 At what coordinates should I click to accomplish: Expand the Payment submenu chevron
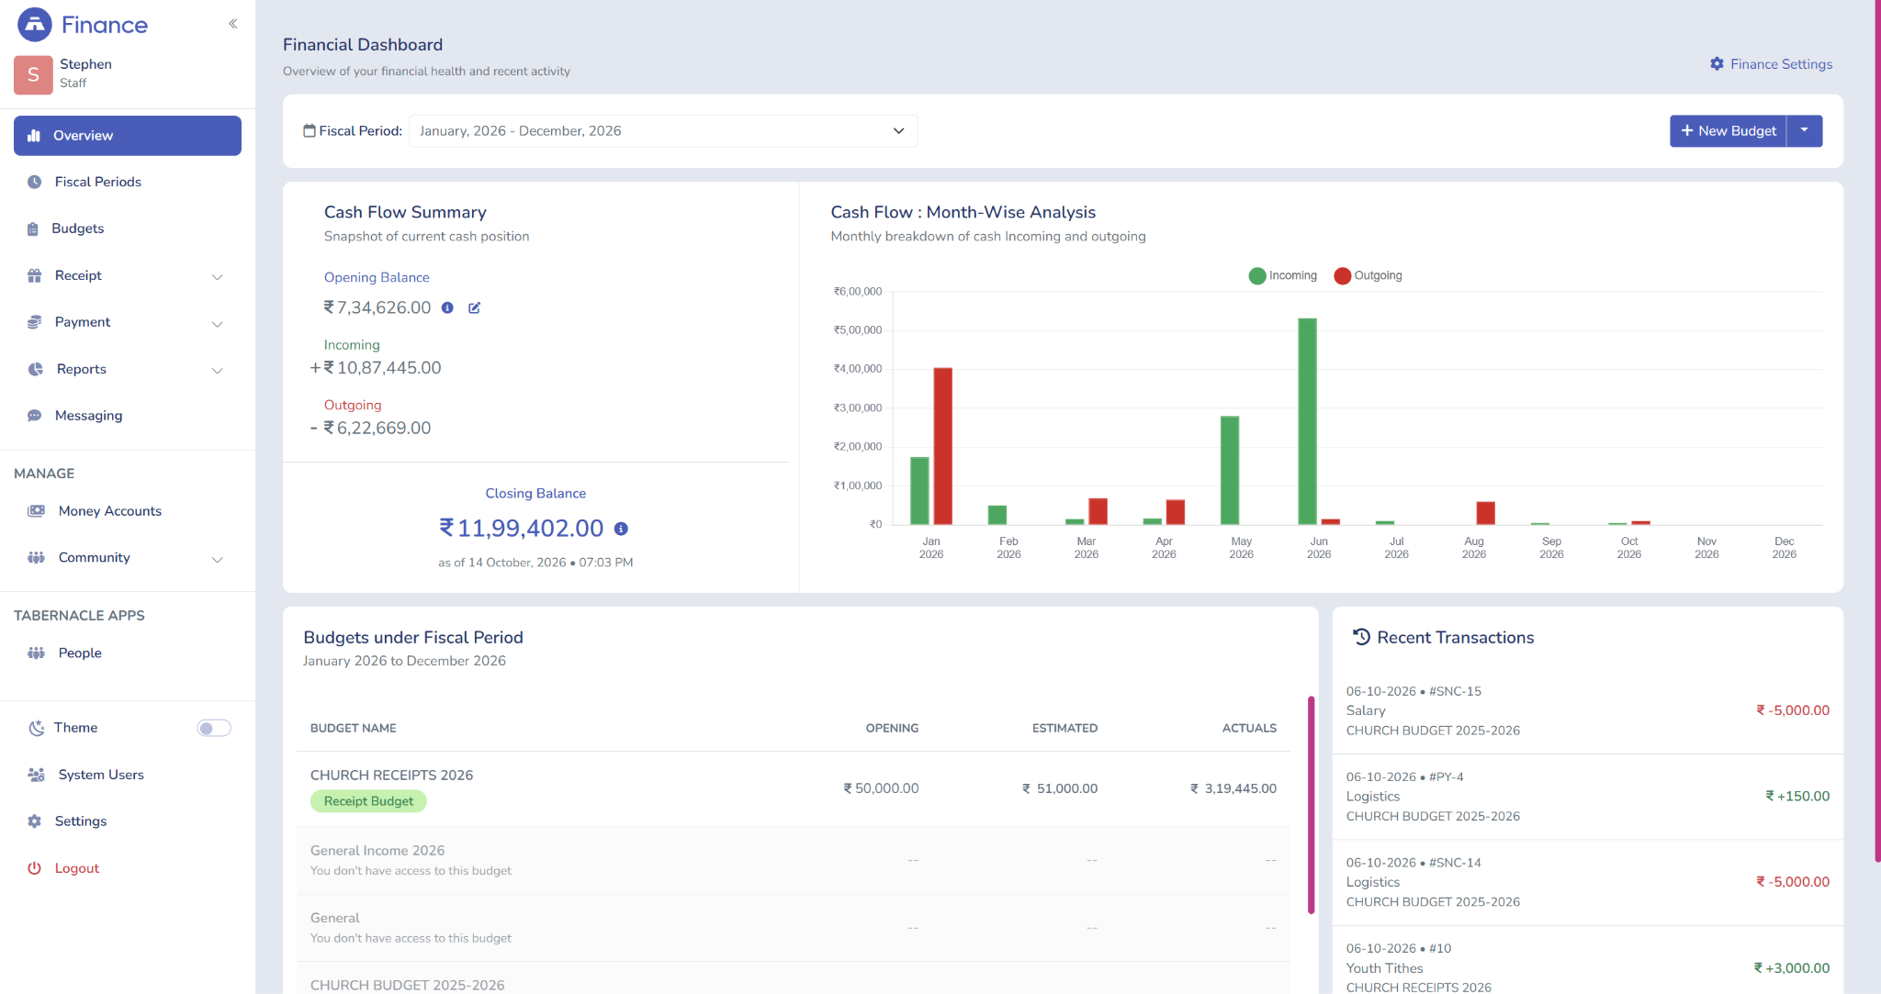pyautogui.click(x=218, y=323)
